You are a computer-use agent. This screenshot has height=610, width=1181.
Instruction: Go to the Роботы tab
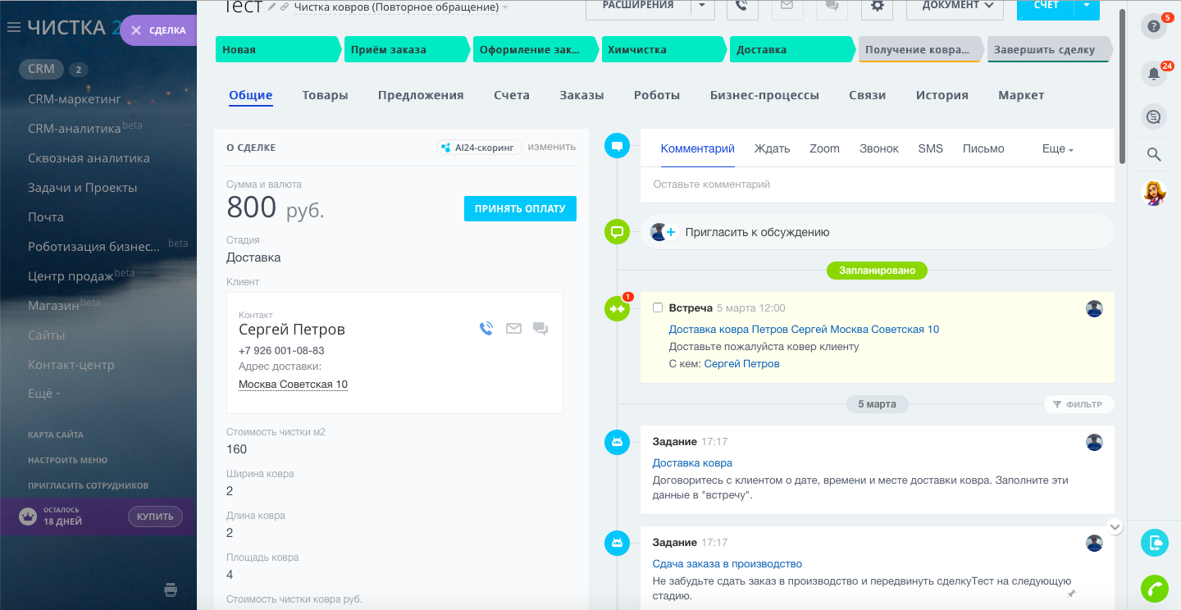pyautogui.click(x=657, y=95)
